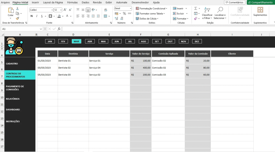The width and height of the screenshot is (275, 152).
Task: Open Formatação Condicional dropdown
Action: click(151, 9)
